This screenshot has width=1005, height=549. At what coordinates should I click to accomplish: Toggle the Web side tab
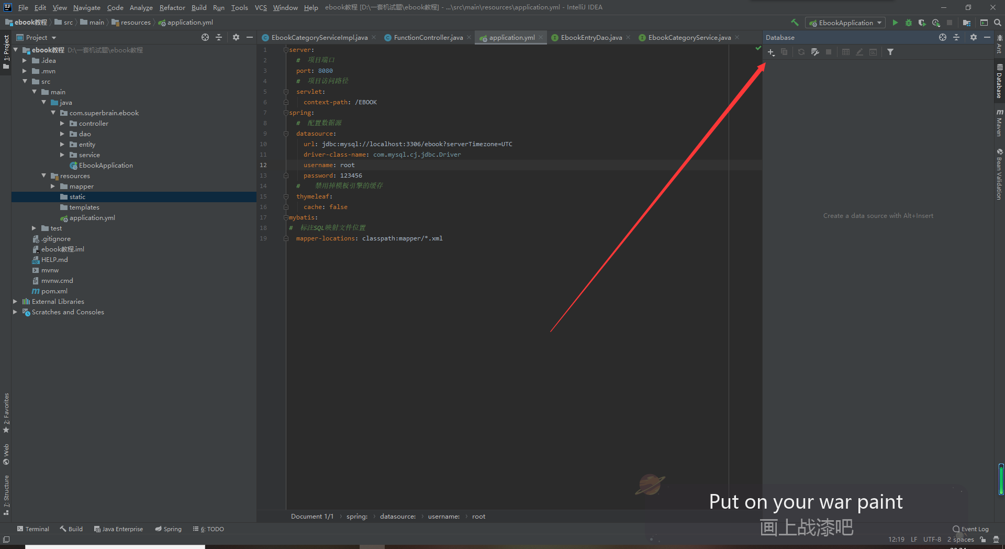(x=6, y=454)
